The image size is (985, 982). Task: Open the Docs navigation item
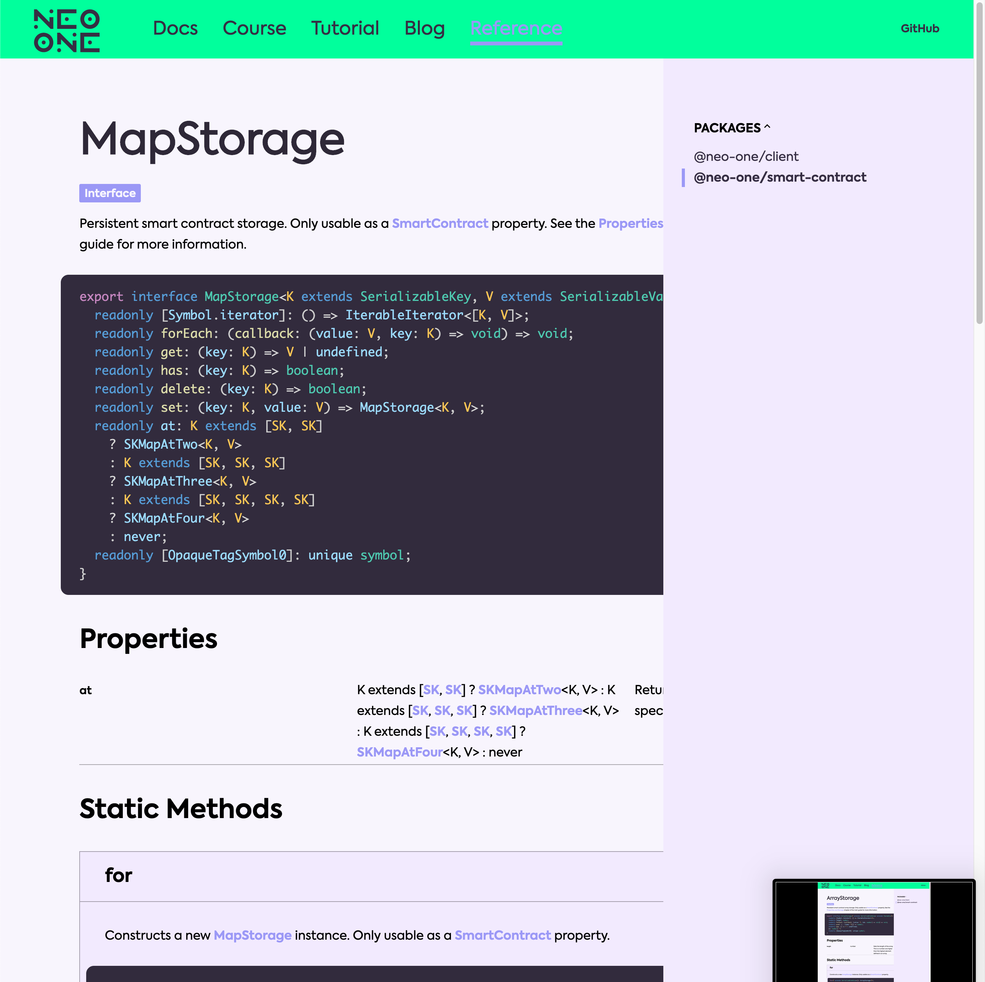175,28
